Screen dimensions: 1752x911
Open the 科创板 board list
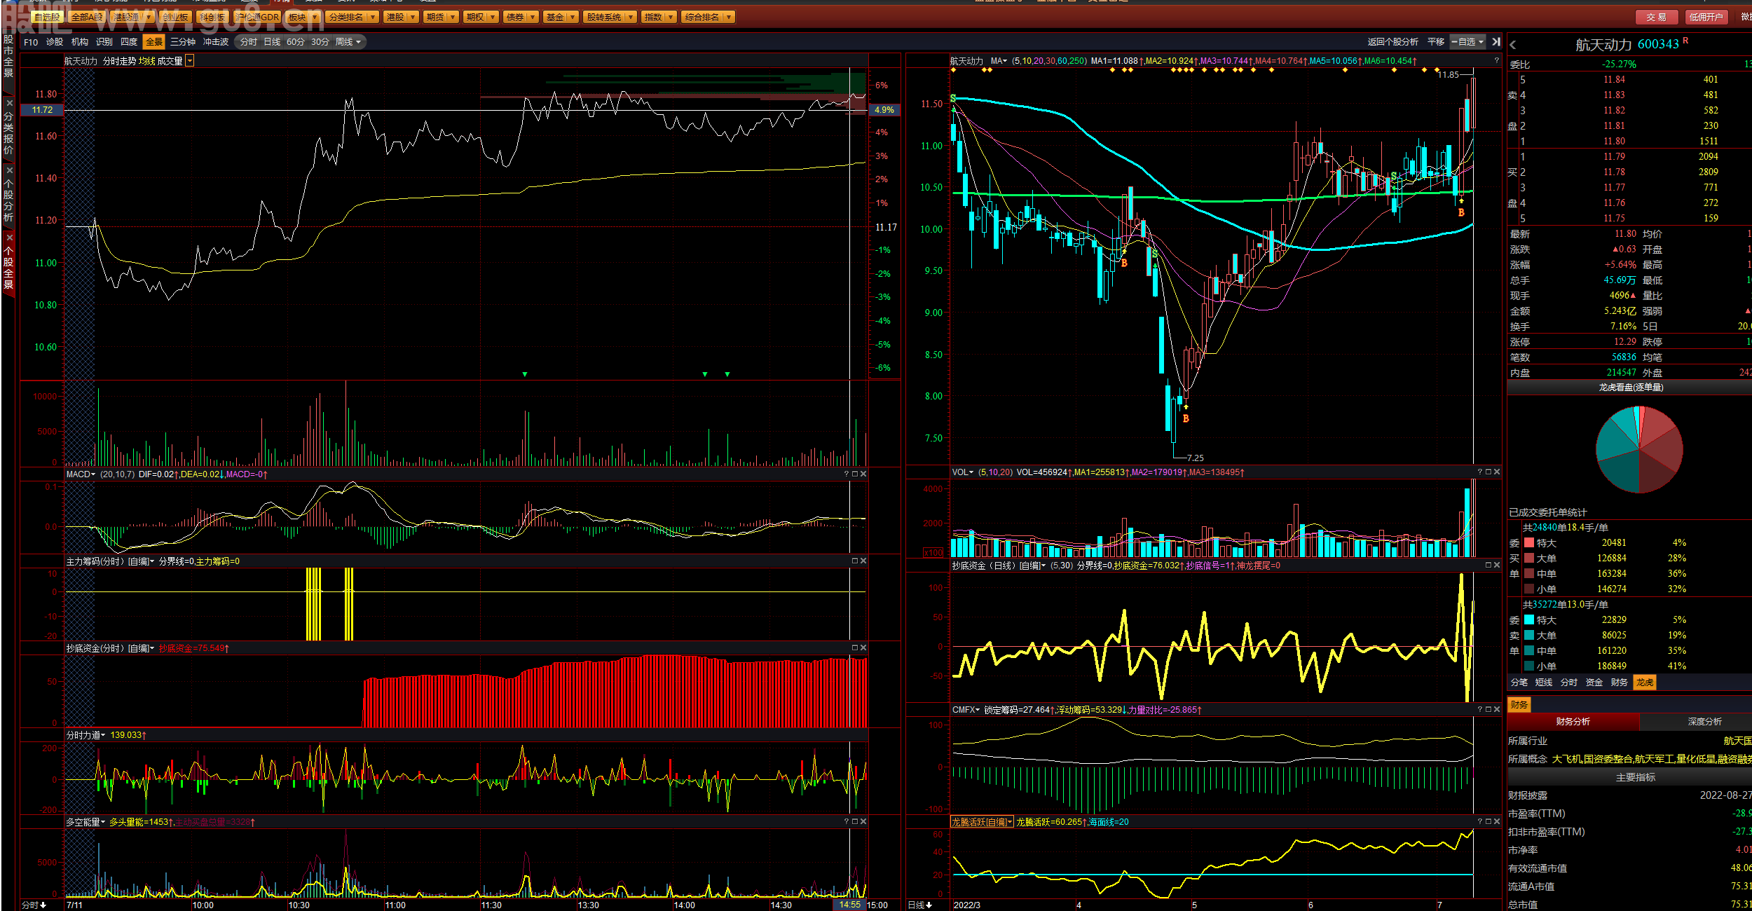[212, 17]
